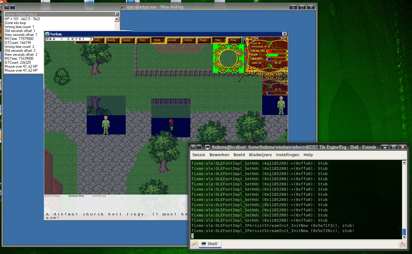Click the 'Gone into loop' debug line
This screenshot has width=412, height=254.
pyautogui.click(x=16, y=23)
